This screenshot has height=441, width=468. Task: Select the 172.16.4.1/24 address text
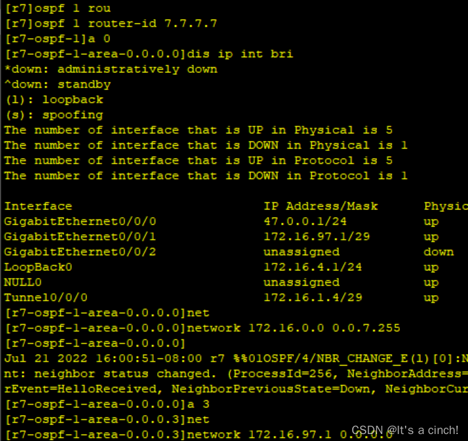tap(313, 267)
